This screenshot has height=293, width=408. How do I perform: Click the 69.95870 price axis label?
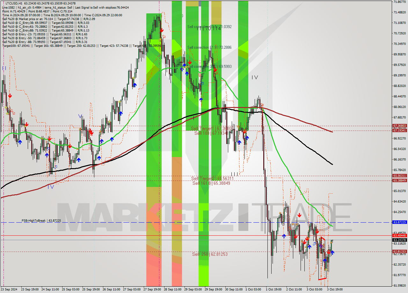click(399, 54)
